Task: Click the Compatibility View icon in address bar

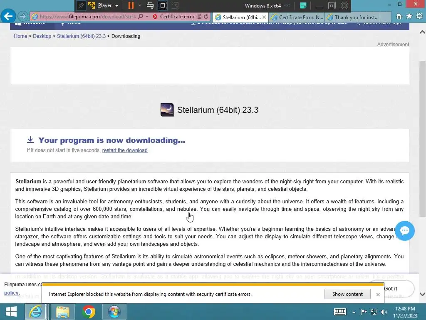Action: (x=199, y=17)
